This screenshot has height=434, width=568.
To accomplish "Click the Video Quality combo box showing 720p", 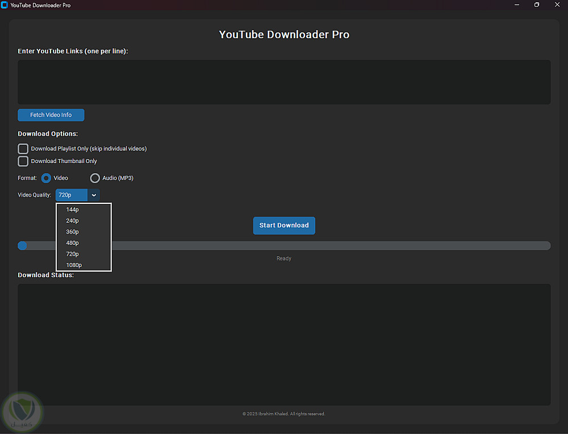I will coord(77,195).
